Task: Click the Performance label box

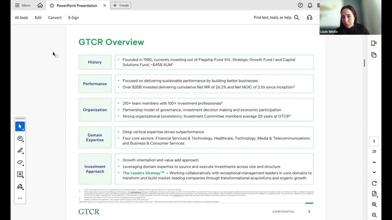Action: (x=95, y=84)
